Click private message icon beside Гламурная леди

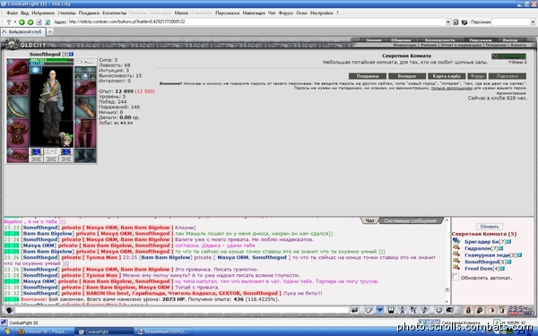(x=456, y=254)
